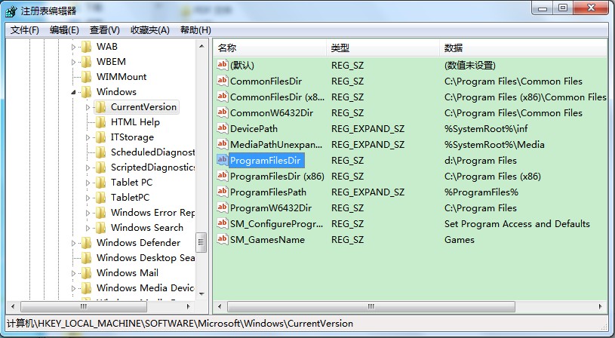Expand the Windows Error Reporting node
Screen dimensions: 615x338
[88, 213]
